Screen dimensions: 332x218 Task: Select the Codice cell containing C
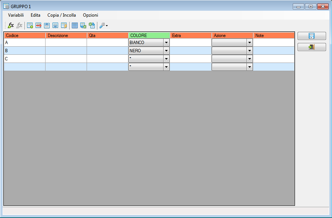pyautogui.click(x=25, y=58)
